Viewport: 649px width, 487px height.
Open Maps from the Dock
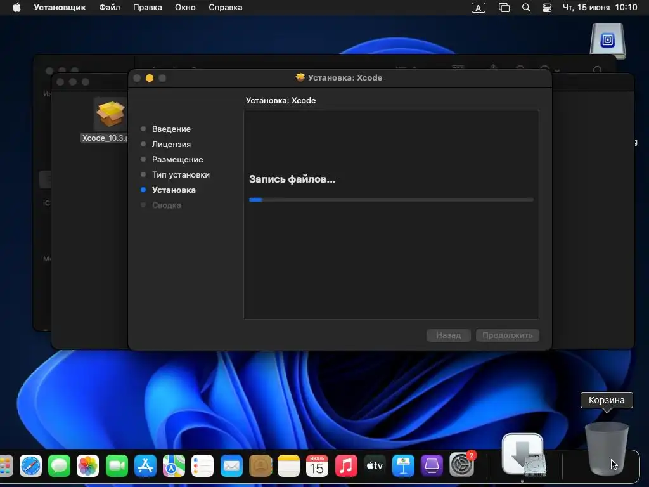pyautogui.click(x=174, y=465)
